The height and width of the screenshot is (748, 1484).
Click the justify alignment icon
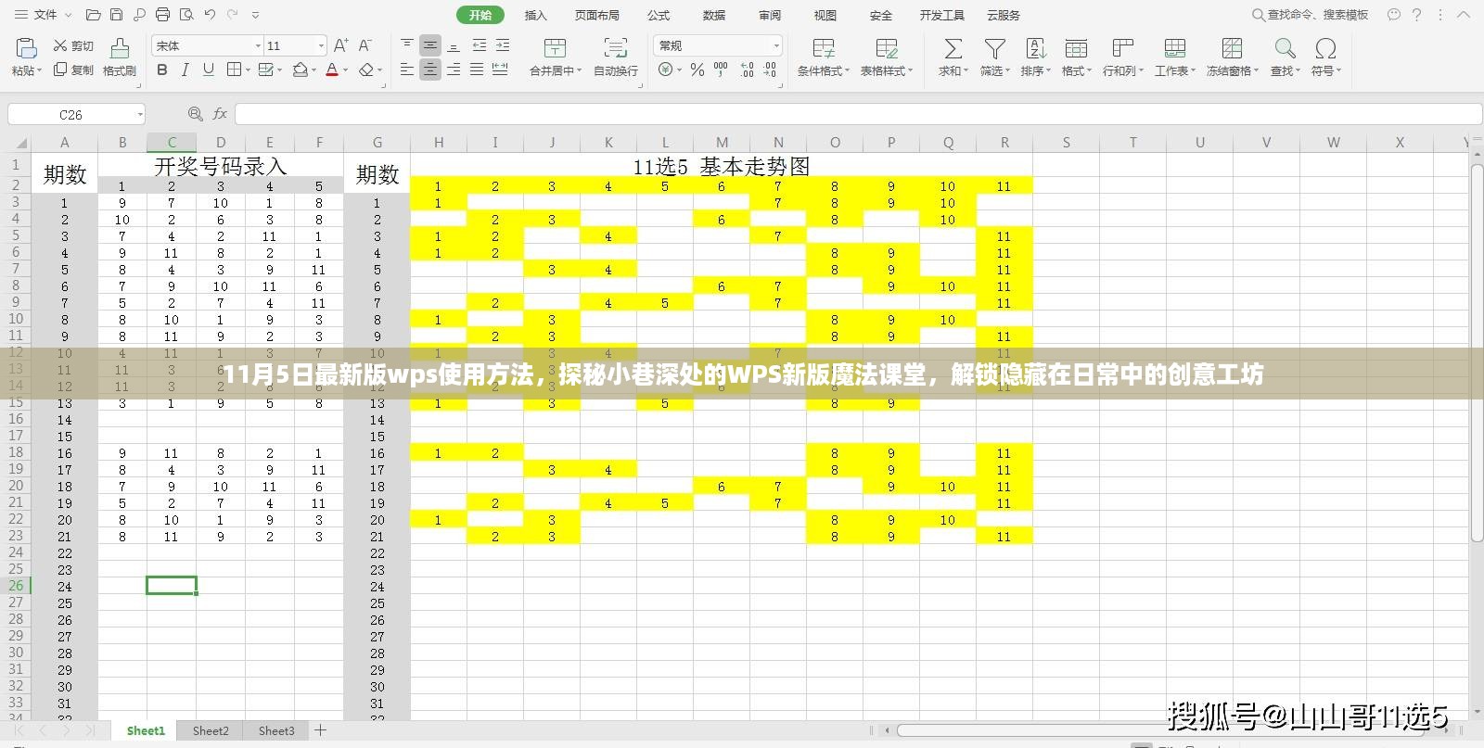[477, 70]
